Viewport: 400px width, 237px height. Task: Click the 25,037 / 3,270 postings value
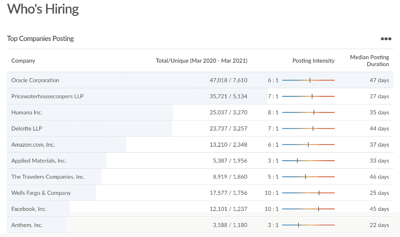(x=228, y=112)
